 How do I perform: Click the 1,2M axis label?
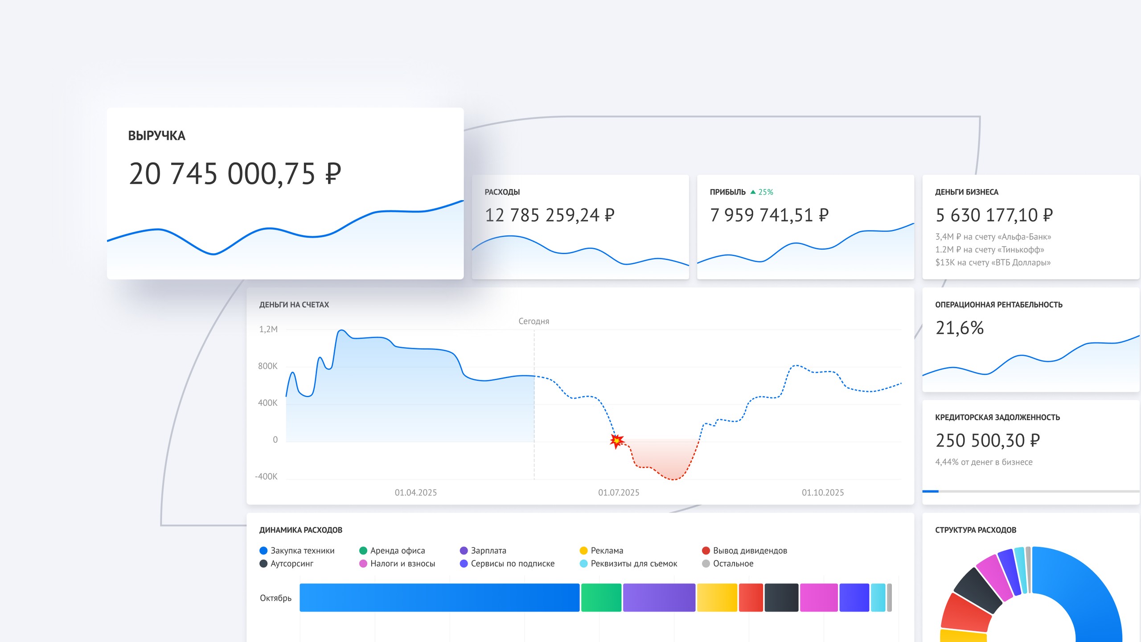268,329
